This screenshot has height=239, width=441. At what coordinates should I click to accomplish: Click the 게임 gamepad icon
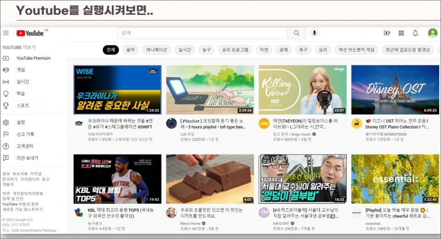click(x=6, y=70)
